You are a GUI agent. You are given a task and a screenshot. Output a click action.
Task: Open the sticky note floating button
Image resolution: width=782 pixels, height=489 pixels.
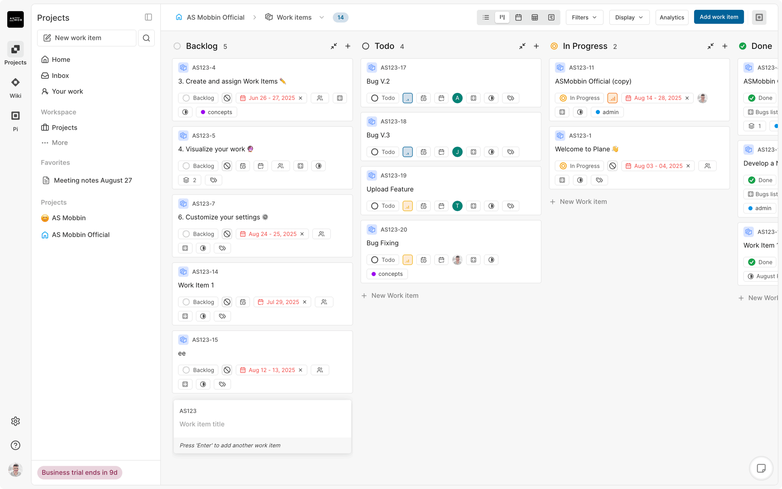[x=761, y=468]
